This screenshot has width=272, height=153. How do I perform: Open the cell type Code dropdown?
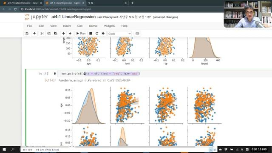(x=119, y=34)
